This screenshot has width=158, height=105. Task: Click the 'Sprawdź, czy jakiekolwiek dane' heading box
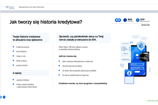tap(83, 38)
